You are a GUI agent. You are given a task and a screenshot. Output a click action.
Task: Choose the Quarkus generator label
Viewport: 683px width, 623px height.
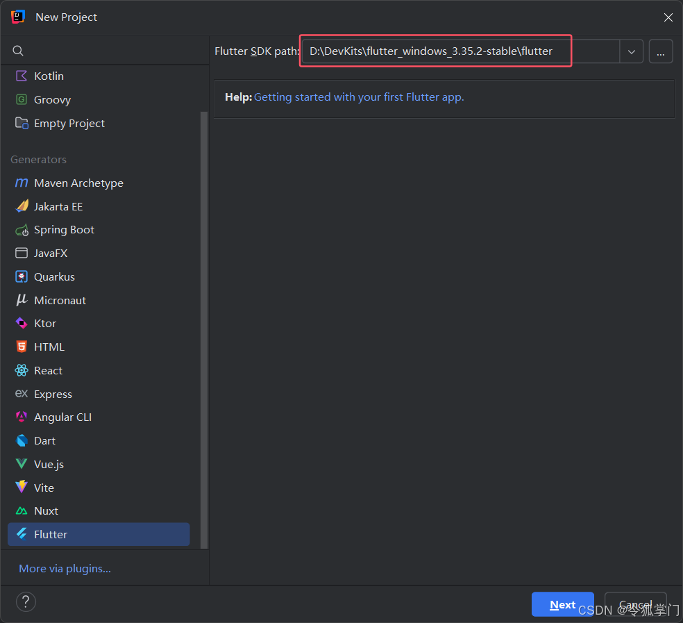(x=54, y=277)
